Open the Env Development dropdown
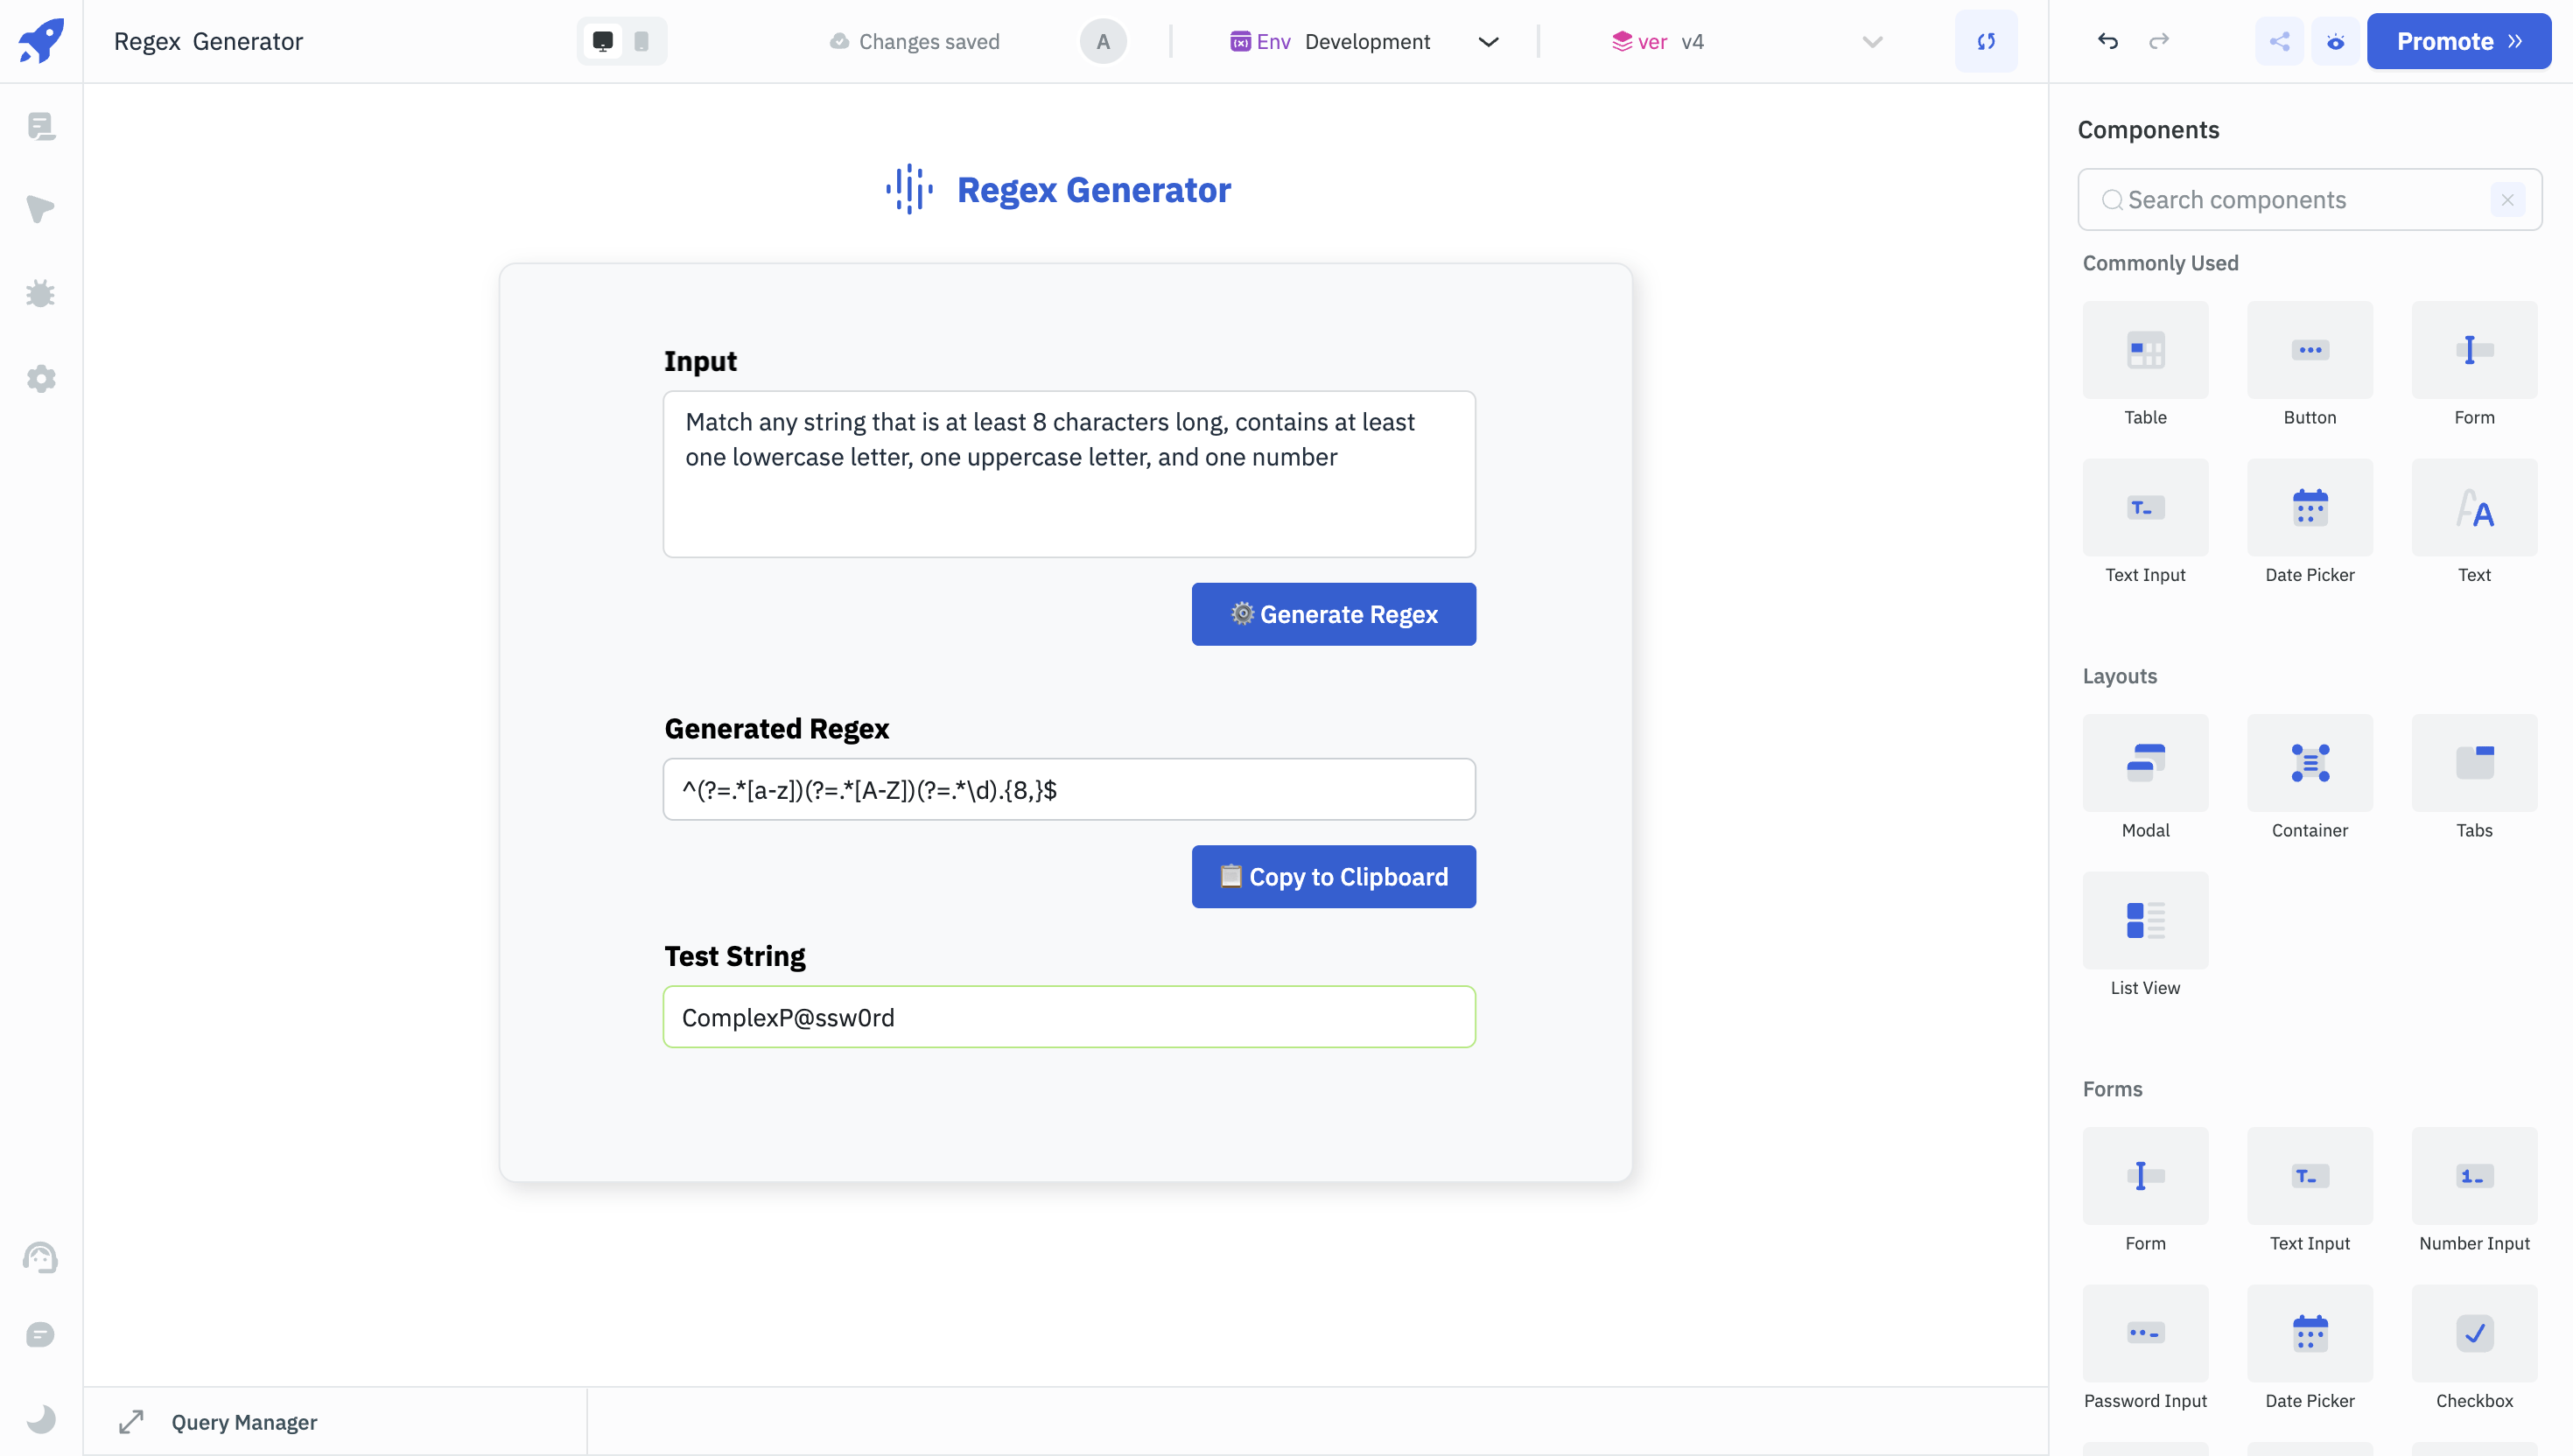Viewport: 2573px width, 1456px height. [1365, 41]
